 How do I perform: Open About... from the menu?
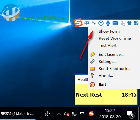tap(114, 76)
